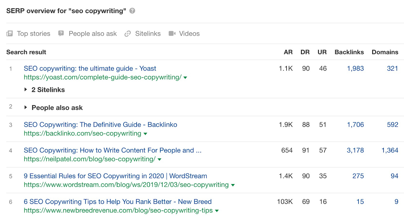The height and width of the screenshot is (216, 404).
Task: Click the Sitelinks chain icon
Action: [128, 33]
